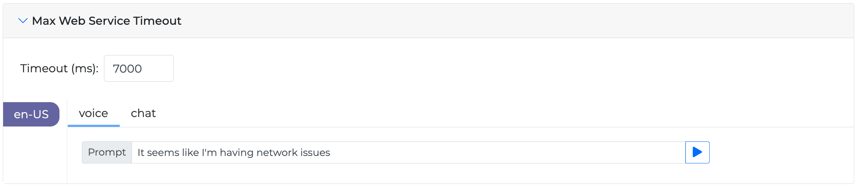This screenshot has height=187, width=857.
Task: Select the en-US language pill
Action: point(31,114)
